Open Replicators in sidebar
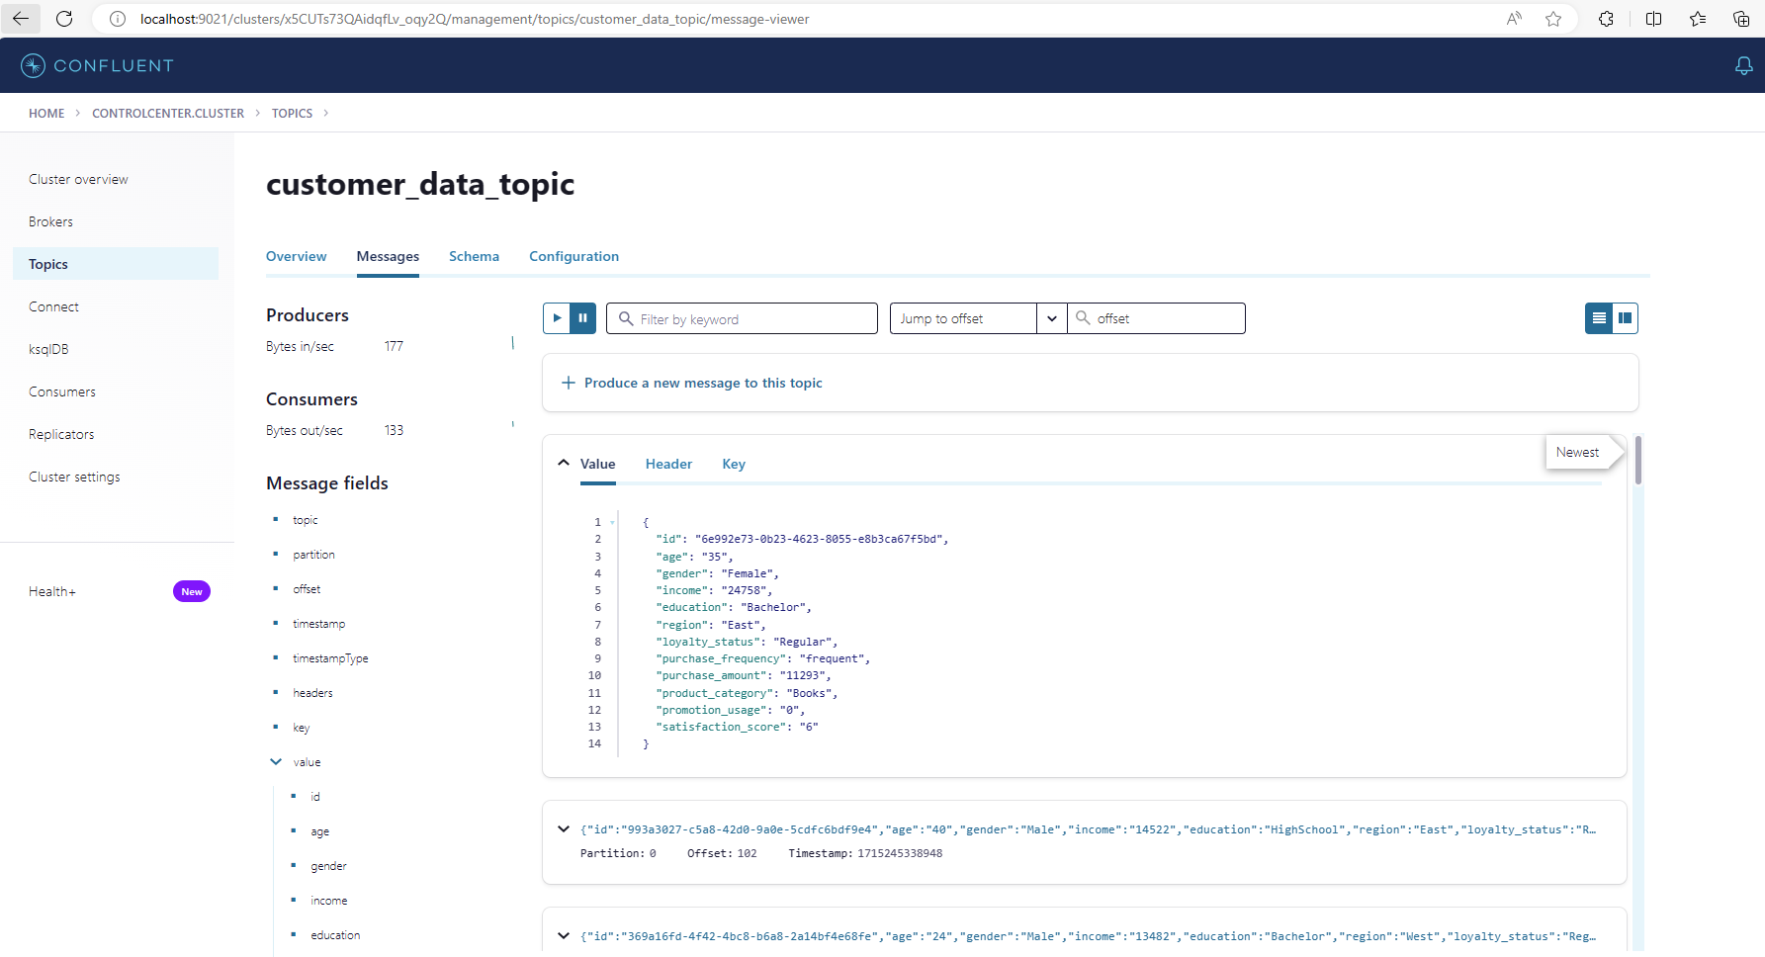This screenshot has width=1765, height=957. (61, 434)
